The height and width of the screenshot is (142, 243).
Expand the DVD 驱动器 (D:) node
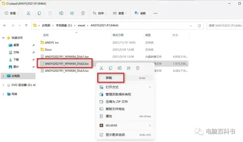click(x=3, y=85)
